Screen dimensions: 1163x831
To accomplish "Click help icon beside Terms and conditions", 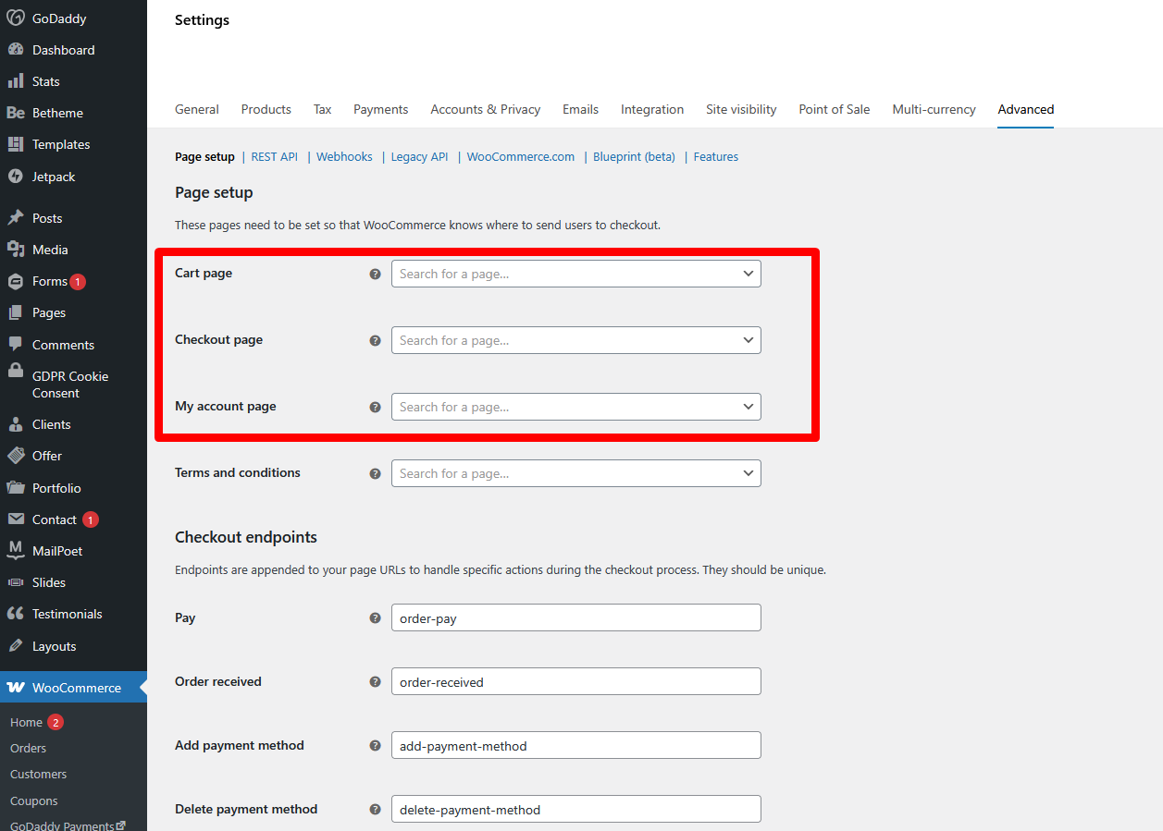I will click(375, 474).
